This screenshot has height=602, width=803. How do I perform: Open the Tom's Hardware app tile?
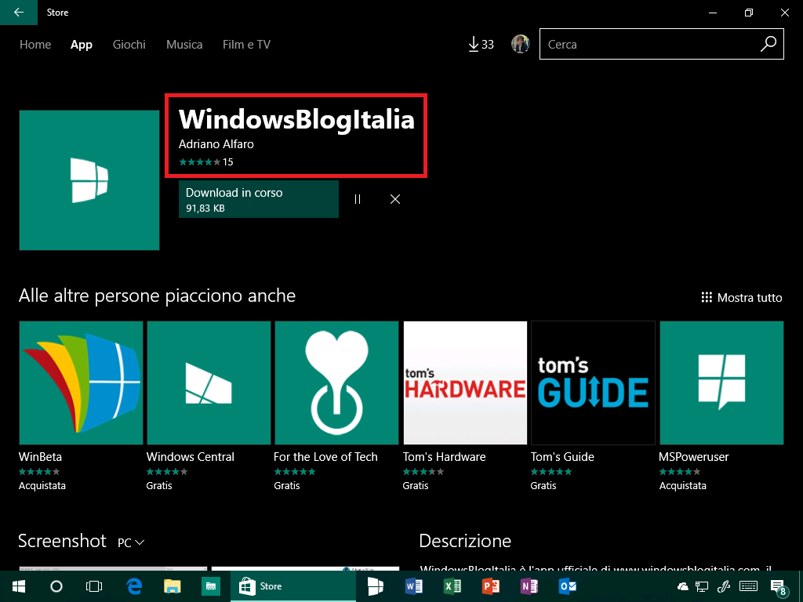tap(465, 383)
